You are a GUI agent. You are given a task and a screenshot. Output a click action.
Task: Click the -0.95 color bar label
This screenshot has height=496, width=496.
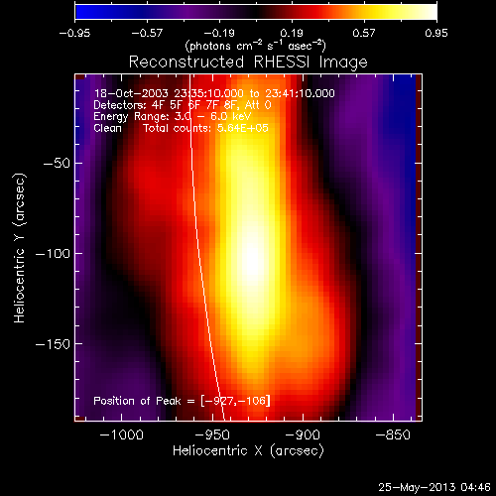(74, 33)
